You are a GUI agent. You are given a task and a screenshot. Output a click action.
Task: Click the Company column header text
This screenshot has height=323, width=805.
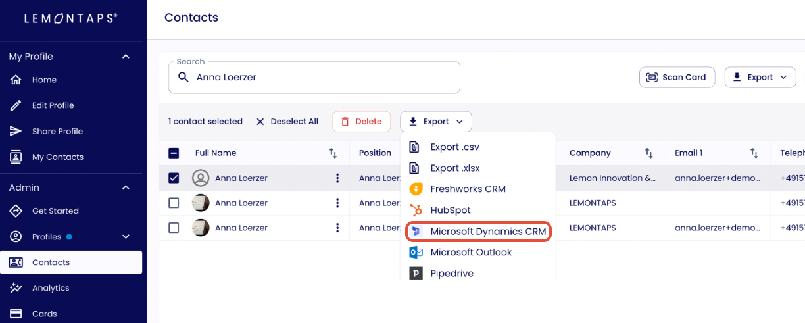click(x=590, y=153)
